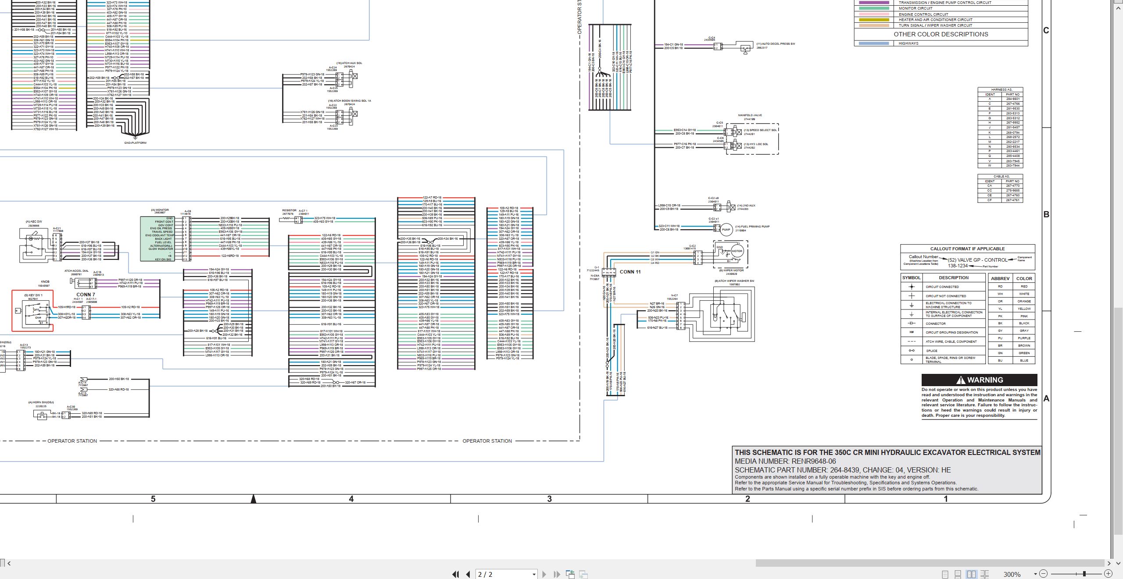Click the CALLOUT FORMAT IF APPLICABLE heading
The width and height of the screenshot is (1123, 579).
(967, 249)
